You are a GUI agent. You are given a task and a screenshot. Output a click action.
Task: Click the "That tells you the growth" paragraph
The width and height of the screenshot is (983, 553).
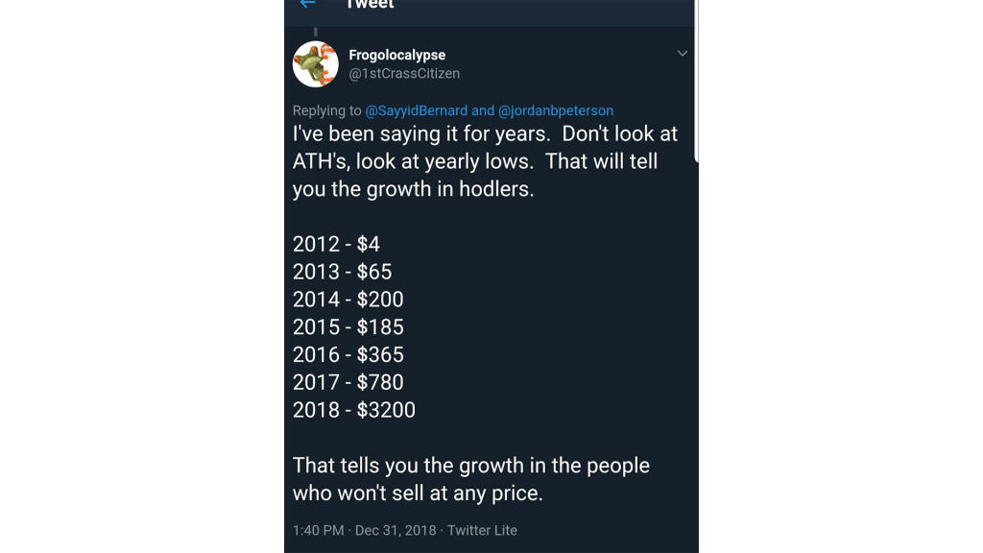(470, 479)
